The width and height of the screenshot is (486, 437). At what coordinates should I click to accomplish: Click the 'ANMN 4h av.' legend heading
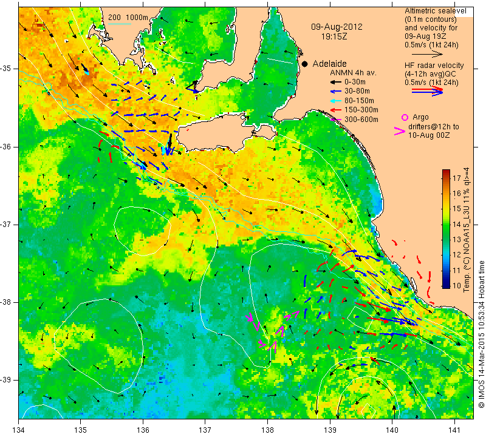(x=353, y=73)
